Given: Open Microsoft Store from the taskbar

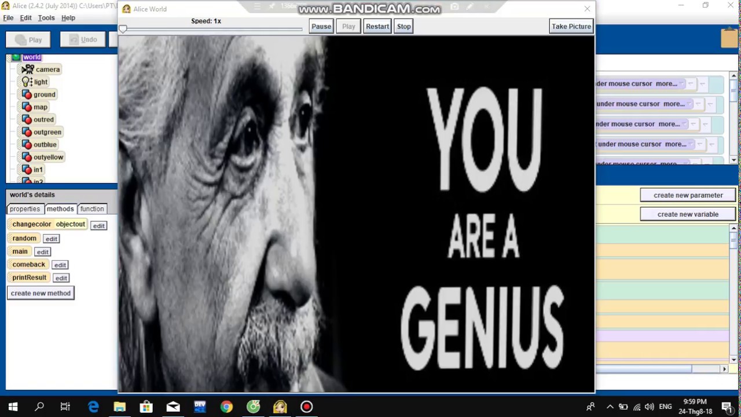Looking at the screenshot, I should click(x=146, y=407).
